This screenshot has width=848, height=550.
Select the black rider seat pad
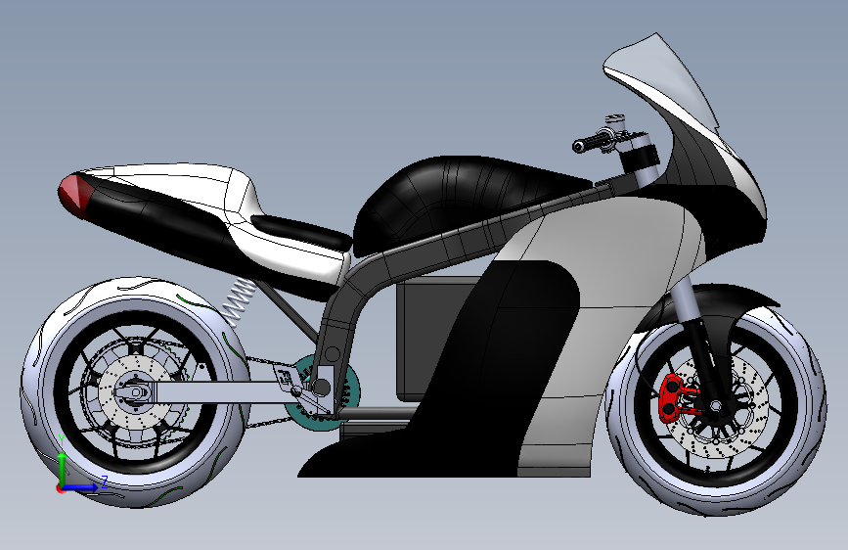[x=303, y=231]
